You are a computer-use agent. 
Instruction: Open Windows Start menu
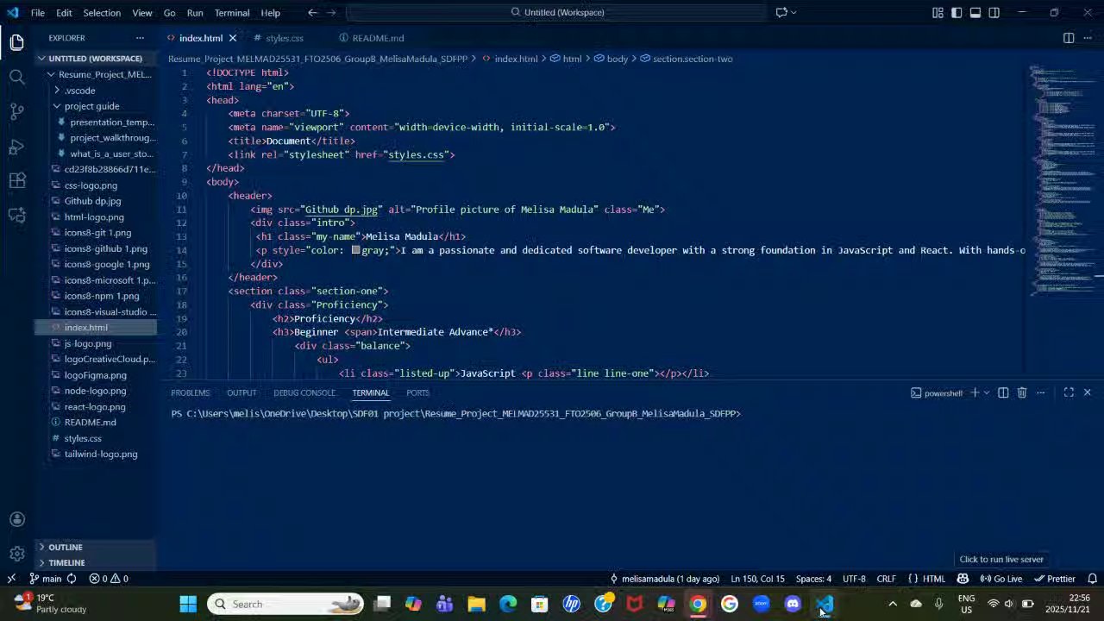coord(188,604)
